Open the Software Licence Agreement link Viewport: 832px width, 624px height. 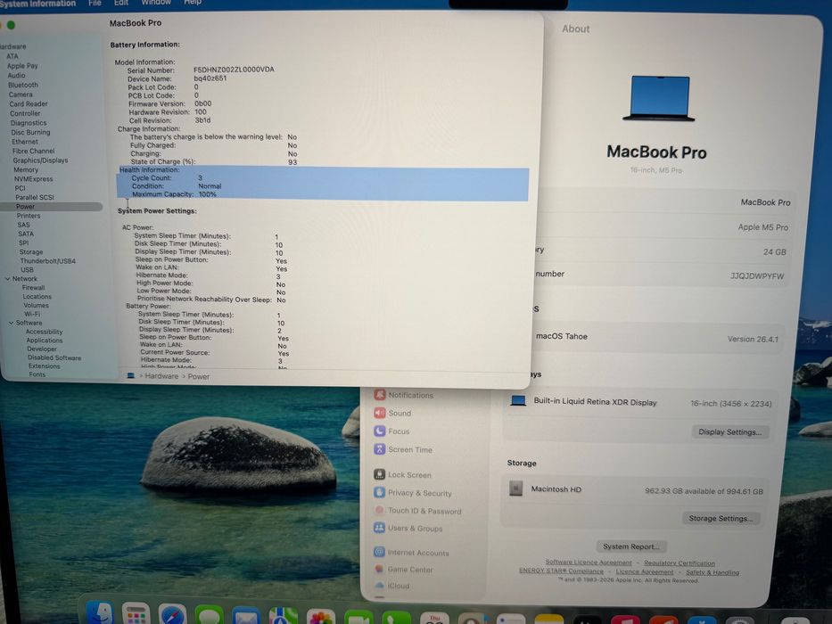coord(589,562)
